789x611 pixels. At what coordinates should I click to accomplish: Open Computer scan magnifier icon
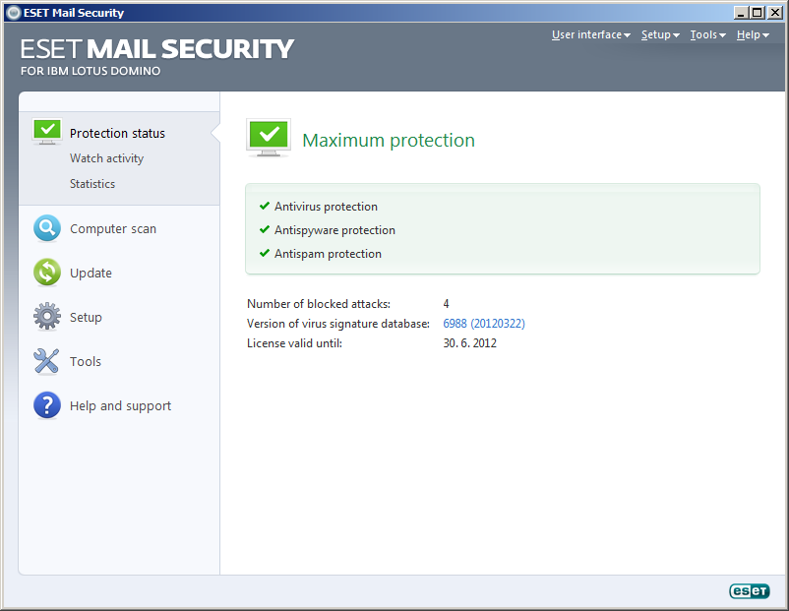coord(47,228)
